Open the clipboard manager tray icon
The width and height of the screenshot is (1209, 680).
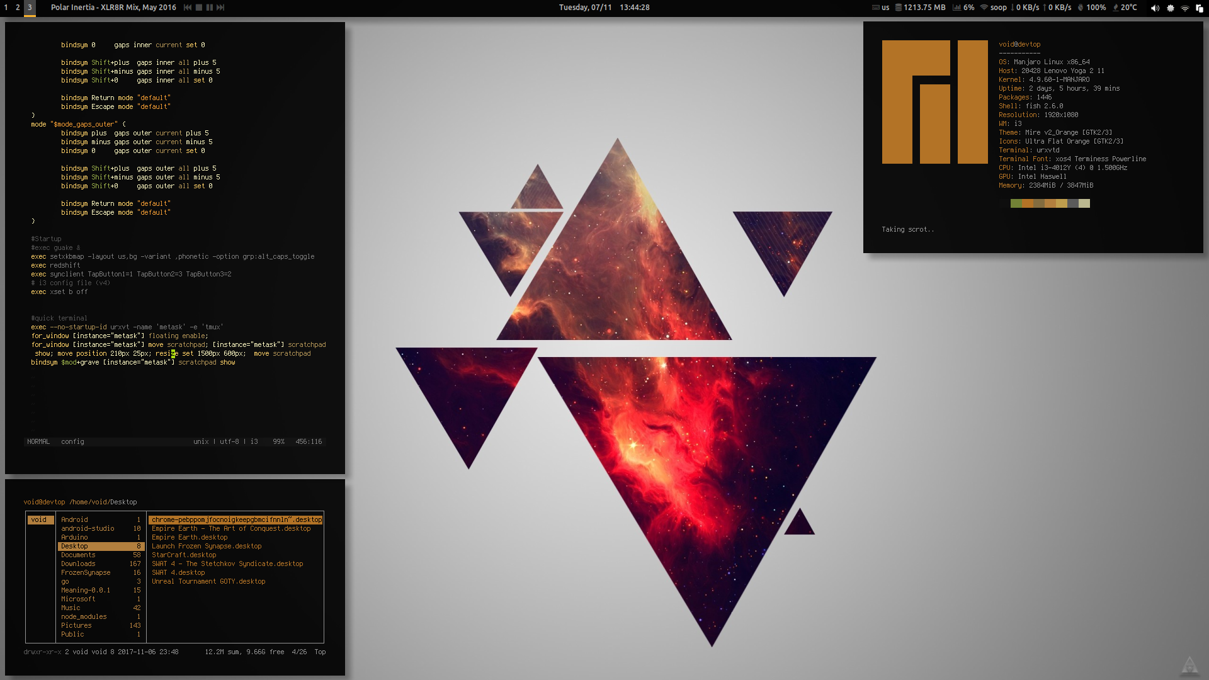[x=1200, y=8]
